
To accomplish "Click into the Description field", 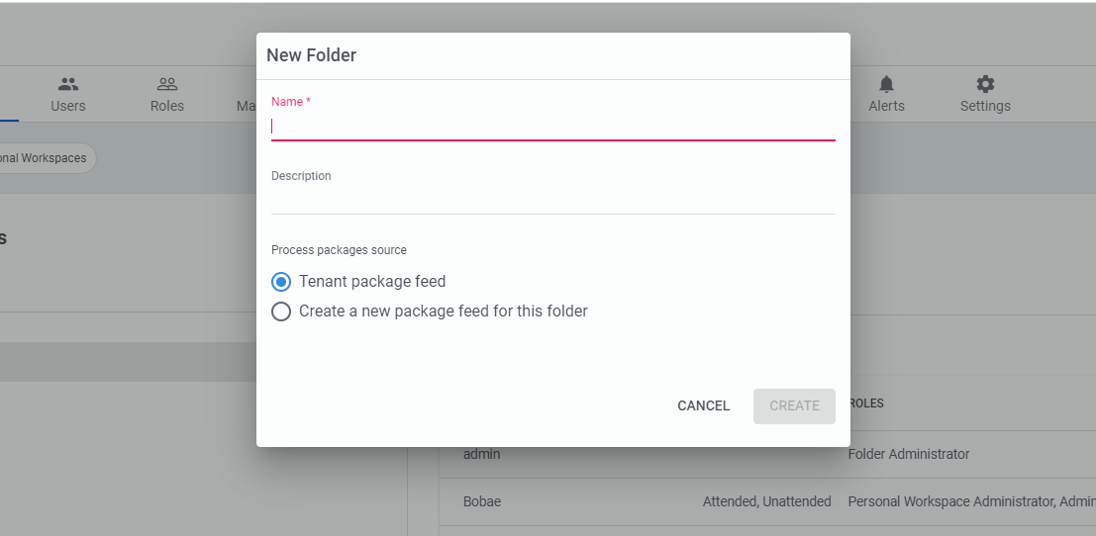I will pyautogui.click(x=552, y=199).
